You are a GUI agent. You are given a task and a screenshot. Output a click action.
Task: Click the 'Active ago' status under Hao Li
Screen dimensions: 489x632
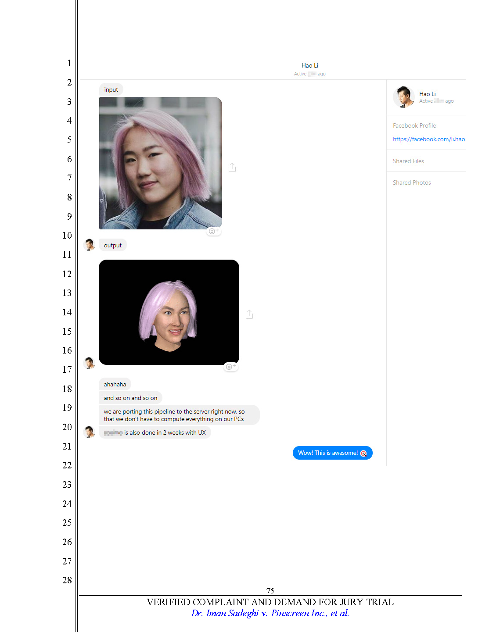309,74
